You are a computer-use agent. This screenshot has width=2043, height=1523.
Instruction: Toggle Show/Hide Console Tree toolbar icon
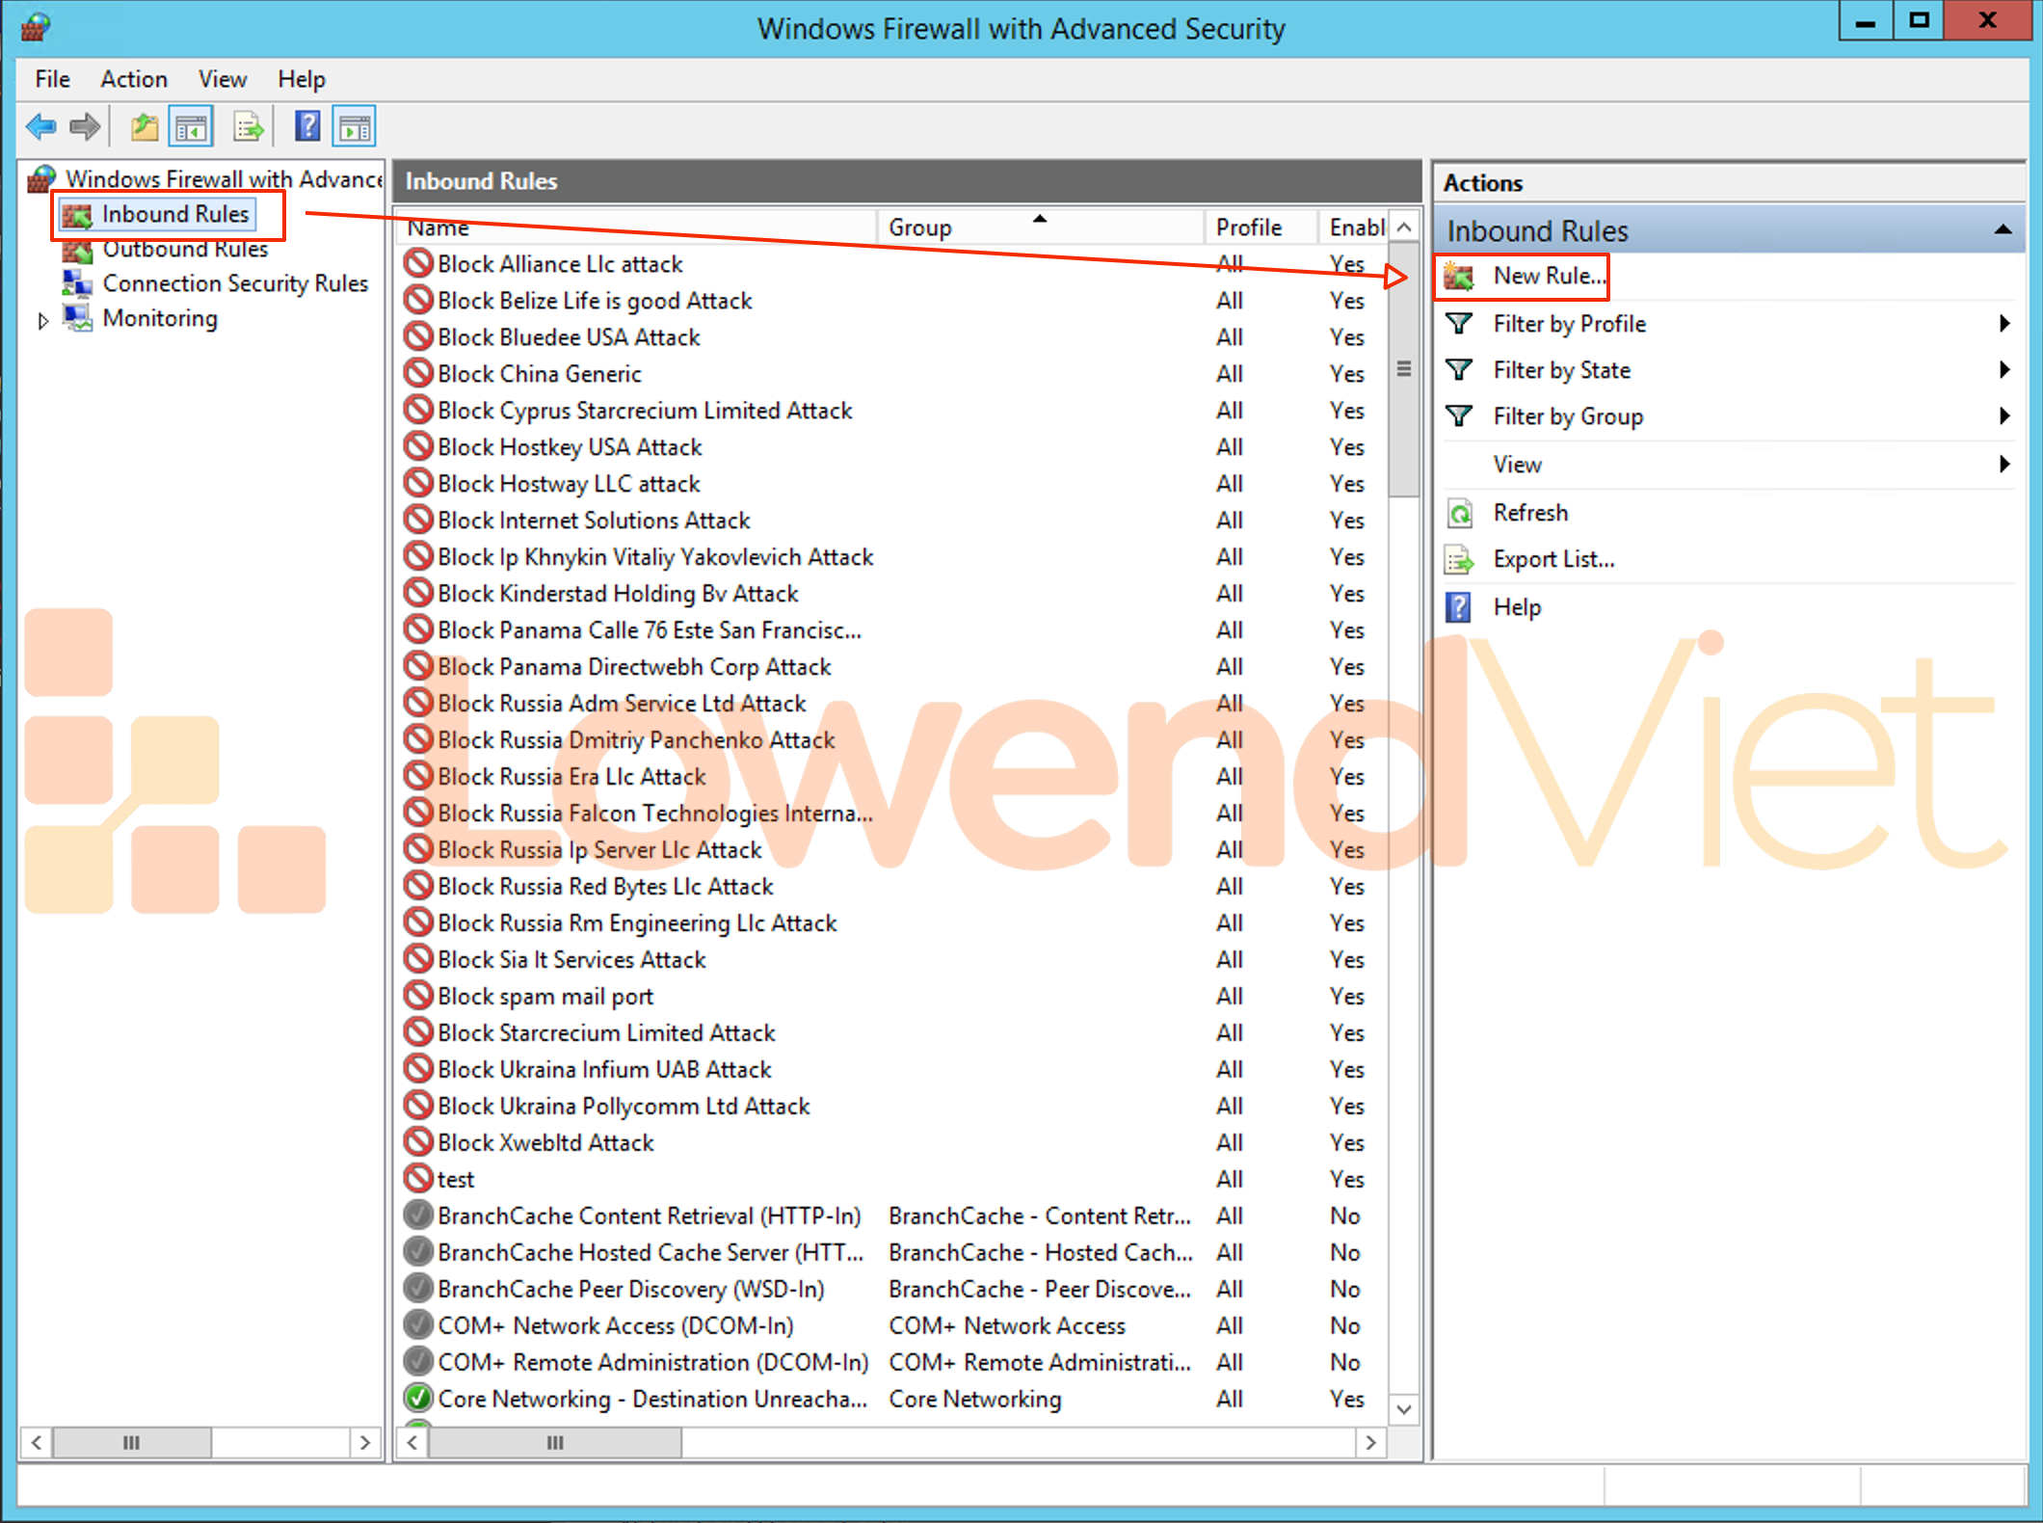(191, 126)
